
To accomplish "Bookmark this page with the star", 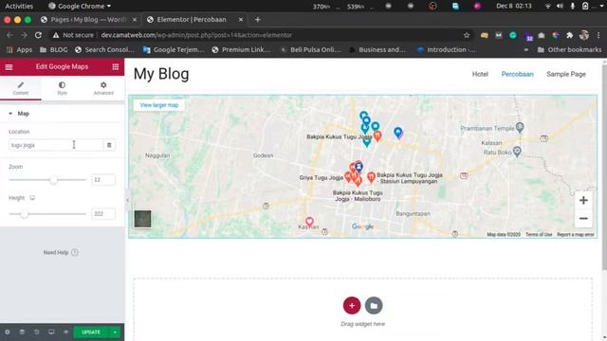I will pyautogui.click(x=467, y=35).
